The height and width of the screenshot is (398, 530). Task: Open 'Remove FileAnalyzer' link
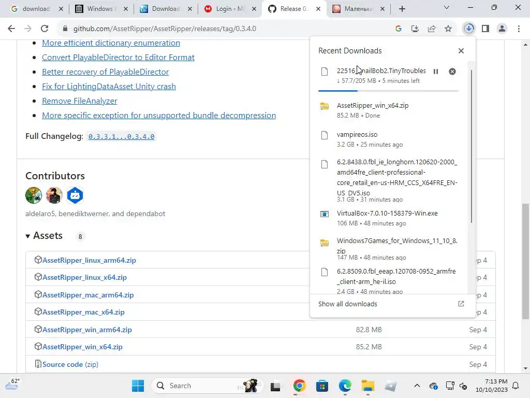pyautogui.click(x=79, y=101)
